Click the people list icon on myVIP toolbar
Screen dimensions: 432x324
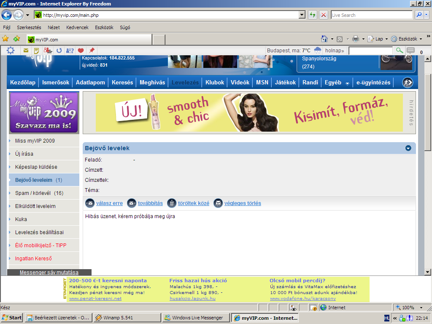pos(48,51)
